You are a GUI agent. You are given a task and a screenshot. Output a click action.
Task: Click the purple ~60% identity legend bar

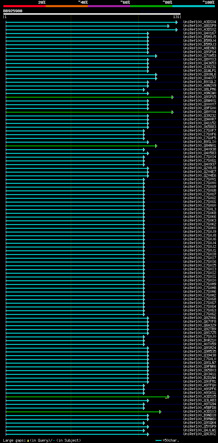click(x=109, y=6)
